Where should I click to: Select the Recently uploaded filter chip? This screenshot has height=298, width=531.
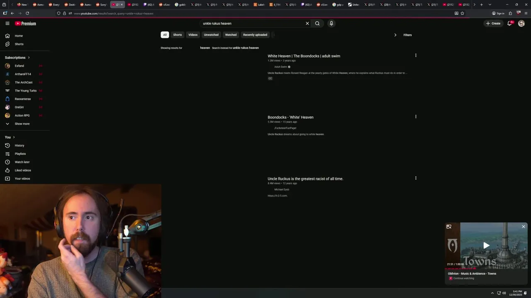point(255,35)
